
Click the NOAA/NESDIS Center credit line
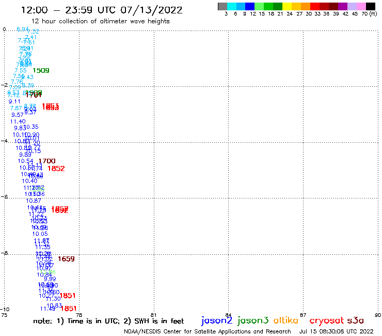(208, 331)
